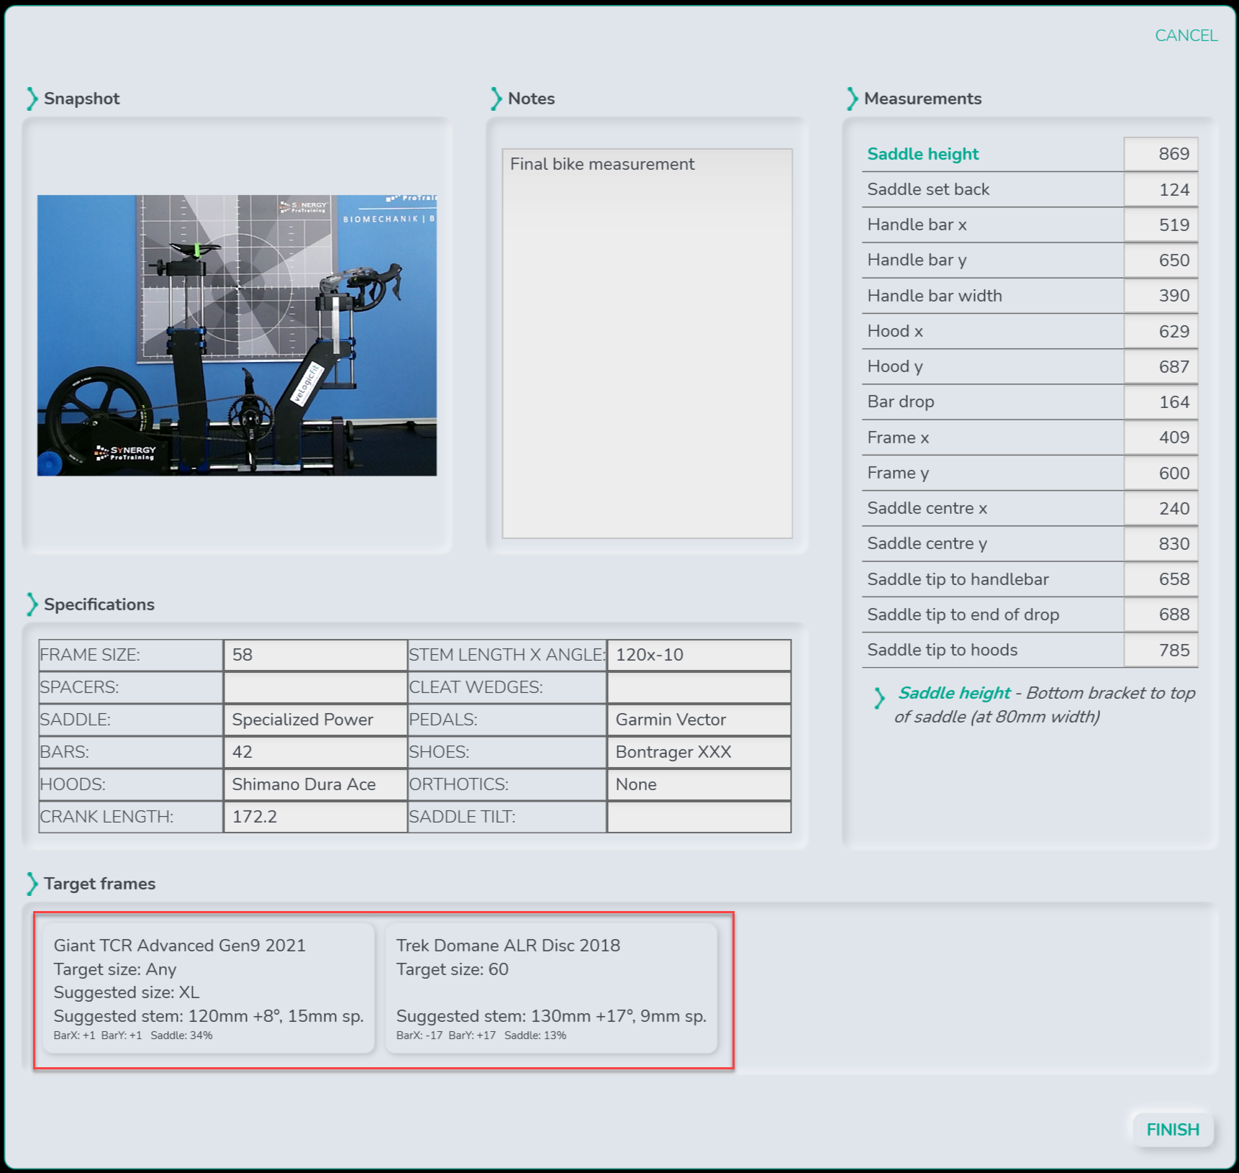Edit the Saddle centre y value
This screenshot has height=1173, width=1239.
(x=1161, y=544)
